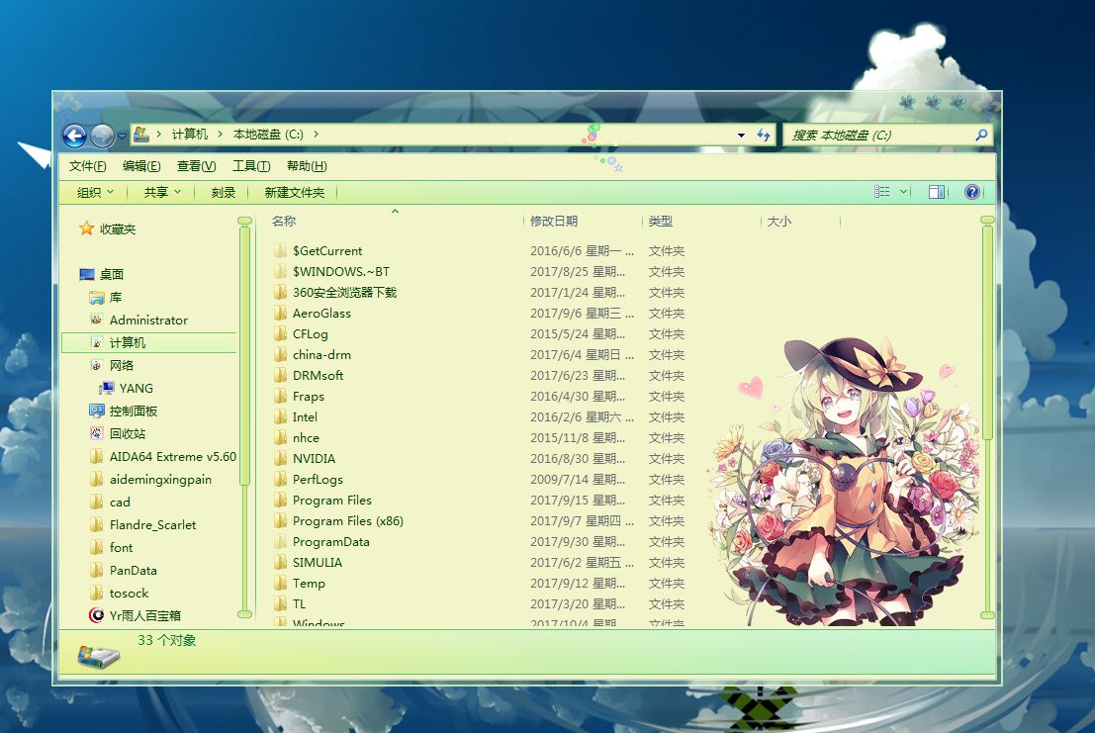Open the 工具(T) menu
Image resolution: width=1095 pixels, height=733 pixels.
[x=251, y=166]
